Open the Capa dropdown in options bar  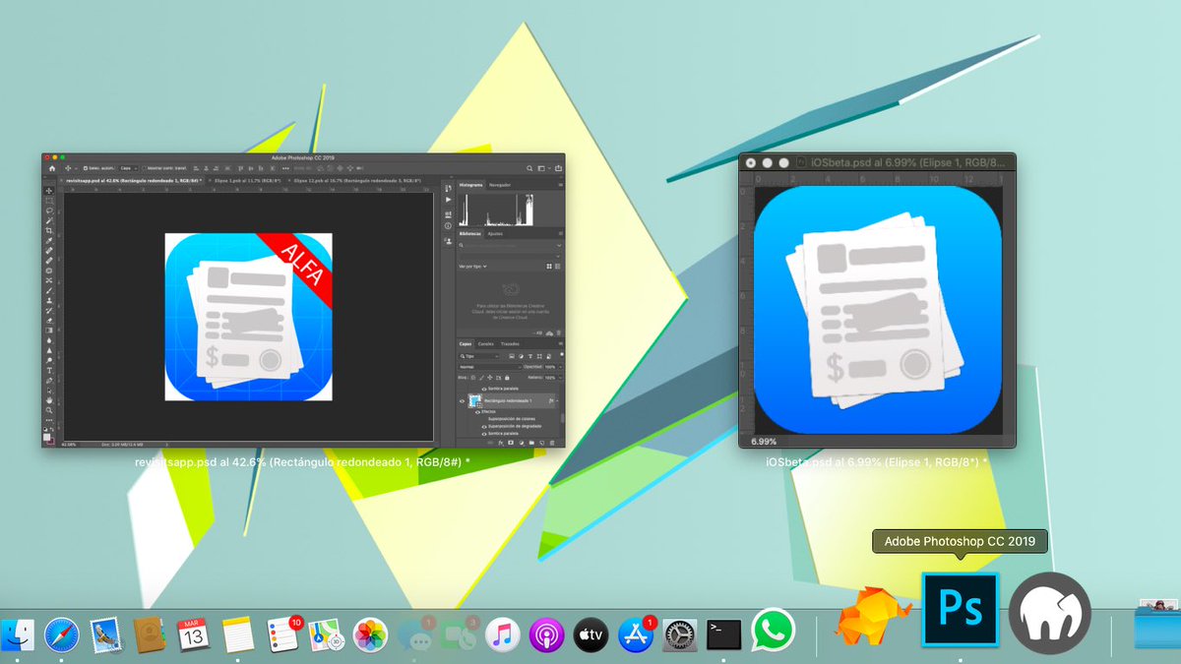tap(129, 168)
